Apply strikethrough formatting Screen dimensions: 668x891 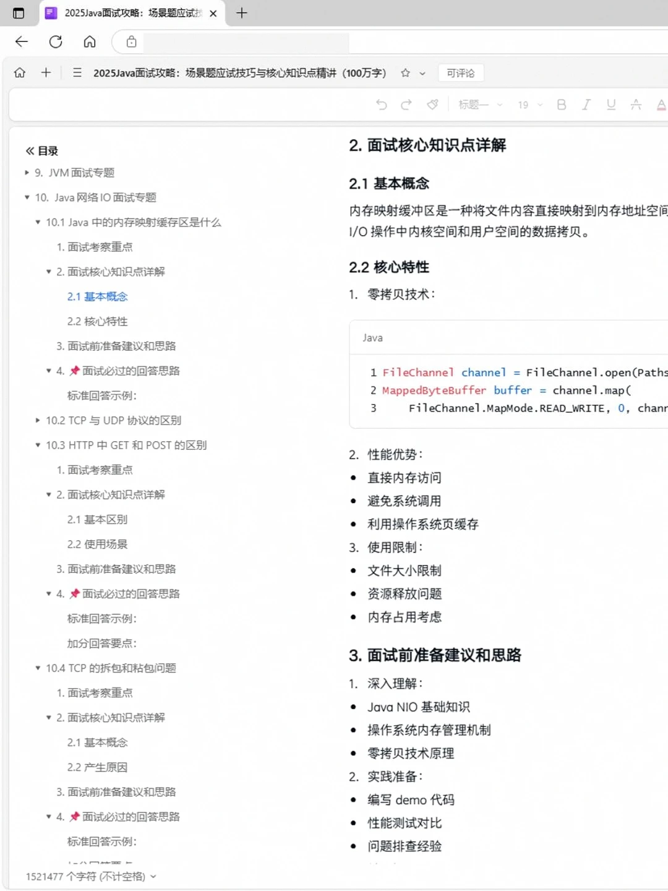coord(636,105)
